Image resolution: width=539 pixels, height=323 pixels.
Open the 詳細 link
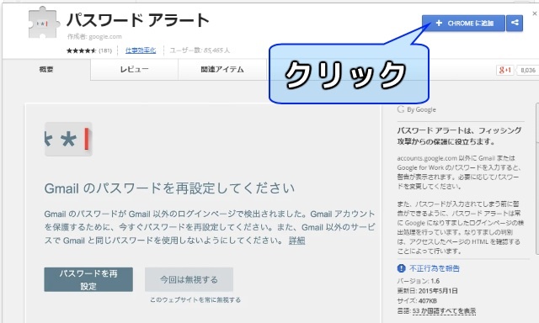click(296, 241)
